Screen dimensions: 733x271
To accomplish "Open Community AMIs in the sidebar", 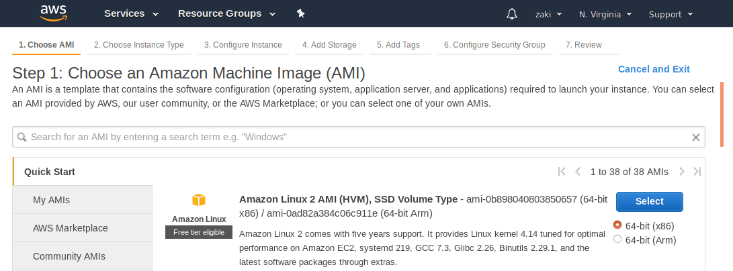I will [x=69, y=256].
